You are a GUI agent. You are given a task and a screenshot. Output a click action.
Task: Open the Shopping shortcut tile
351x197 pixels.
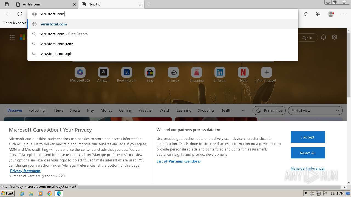(x=197, y=74)
